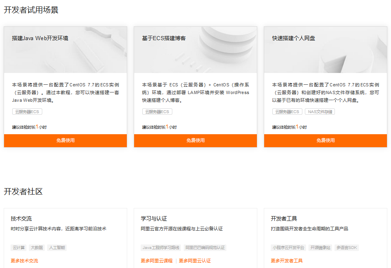This screenshot has height=268, width=391.
Task: Select 云服务器ECS tag in Java Web card
Action: coord(27,112)
